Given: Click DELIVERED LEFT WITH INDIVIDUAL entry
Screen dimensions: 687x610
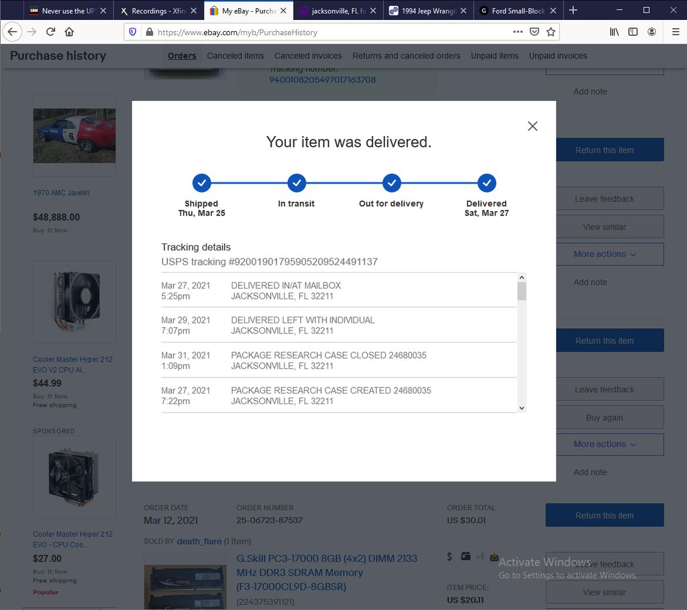Looking at the screenshot, I should click(x=339, y=325).
